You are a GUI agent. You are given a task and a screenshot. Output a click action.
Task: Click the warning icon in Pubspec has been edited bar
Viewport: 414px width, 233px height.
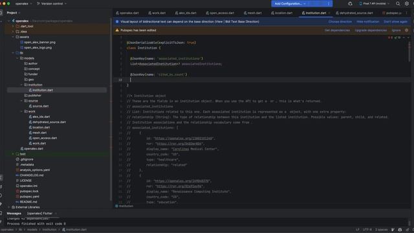click(x=117, y=30)
